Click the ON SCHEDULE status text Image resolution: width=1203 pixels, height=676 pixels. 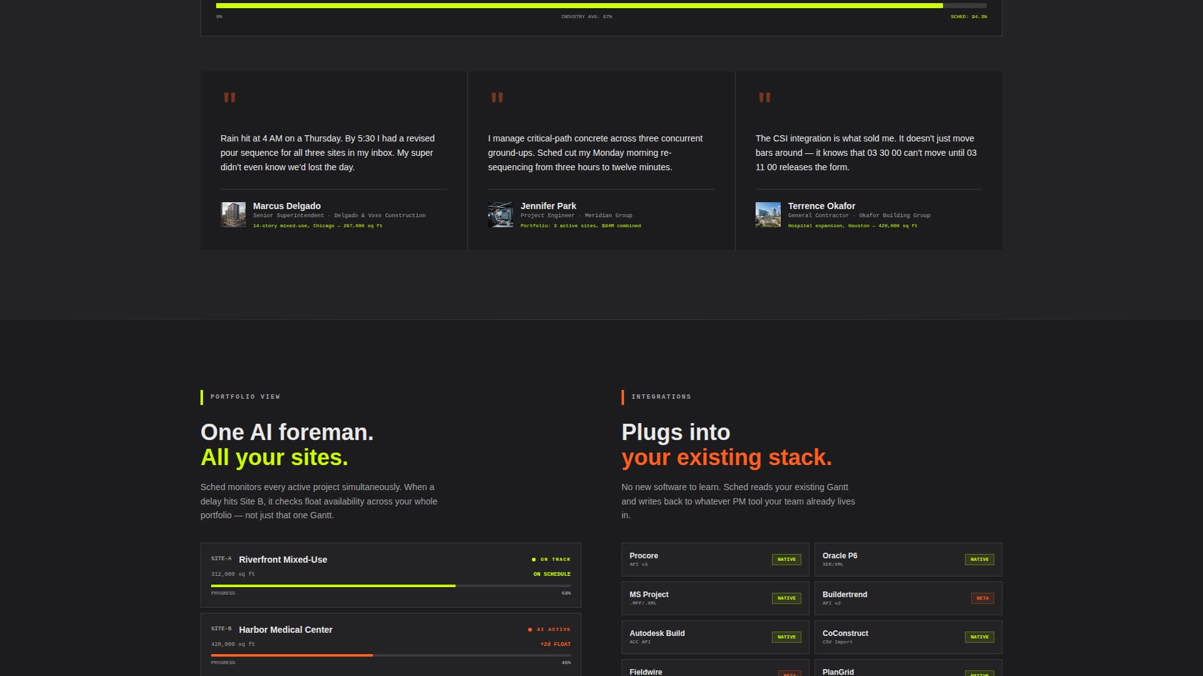point(552,574)
